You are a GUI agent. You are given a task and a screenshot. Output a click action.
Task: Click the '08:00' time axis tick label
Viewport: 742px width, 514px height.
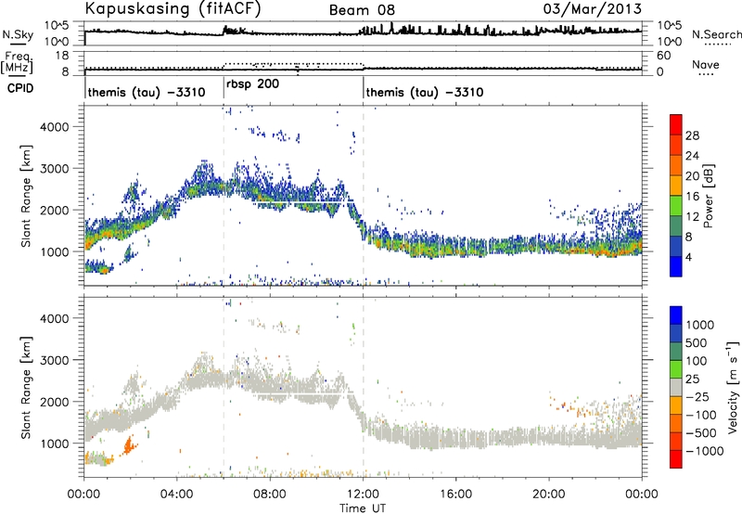(270, 495)
